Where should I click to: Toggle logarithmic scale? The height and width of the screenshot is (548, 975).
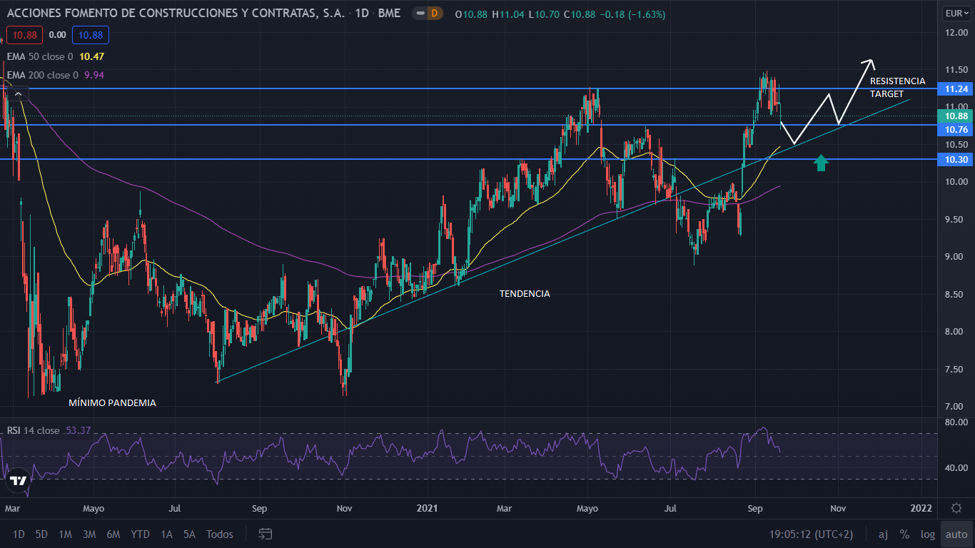[x=927, y=534]
